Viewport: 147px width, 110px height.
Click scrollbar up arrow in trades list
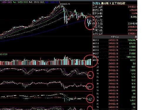click(137, 39)
